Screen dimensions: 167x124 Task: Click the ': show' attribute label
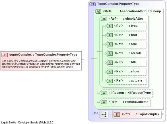[134, 71]
